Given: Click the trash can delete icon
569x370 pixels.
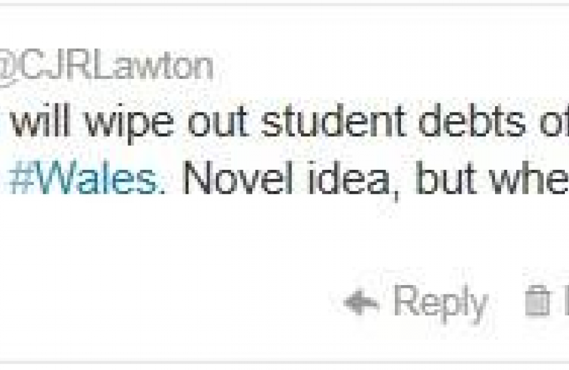Looking at the screenshot, I should tap(537, 301).
